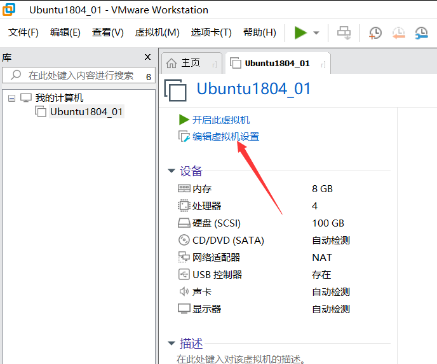Click the 设备 section header

coord(191,171)
